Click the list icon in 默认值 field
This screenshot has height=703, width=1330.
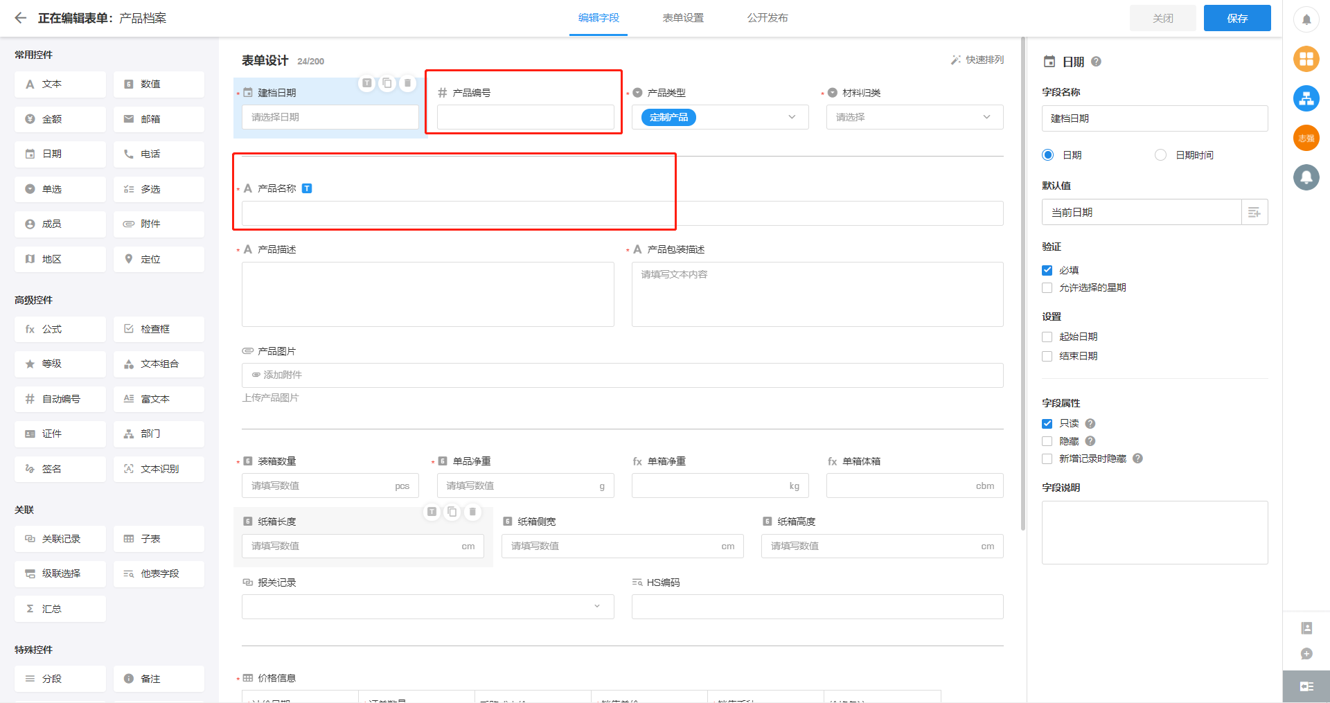point(1254,213)
